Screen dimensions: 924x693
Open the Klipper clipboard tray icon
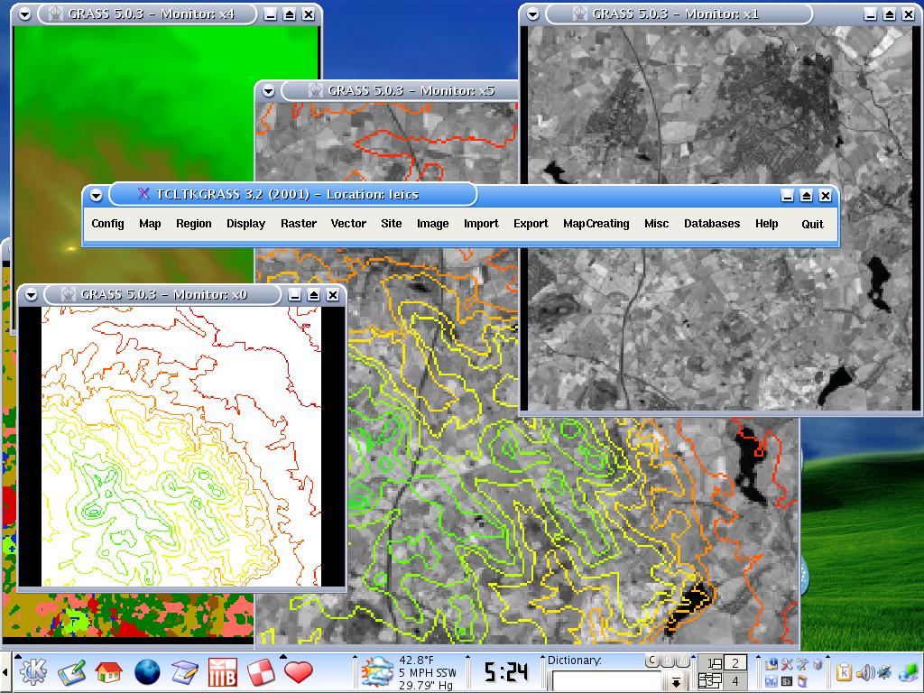(845, 671)
